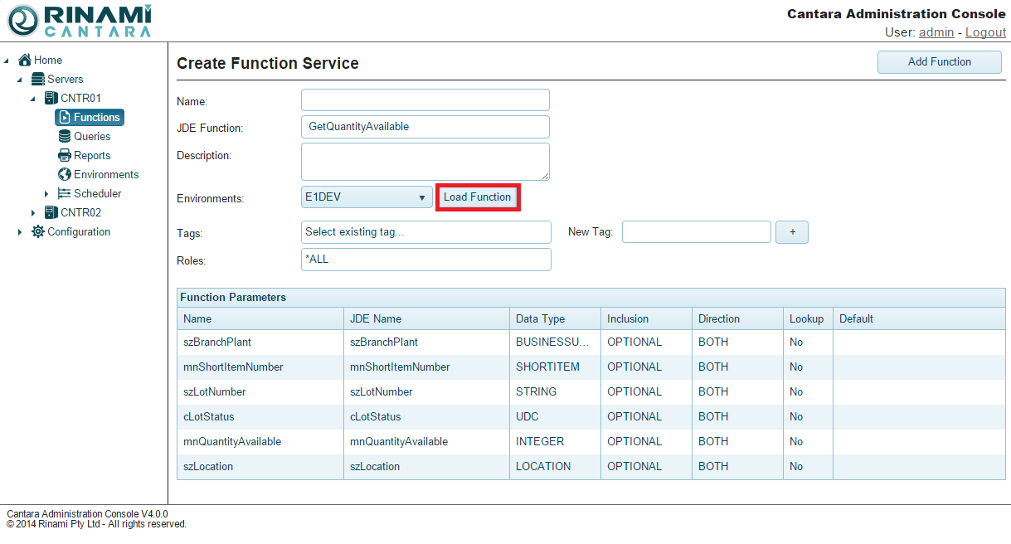The height and width of the screenshot is (544, 1011).
Task: Click the Servers stack icon
Action: click(x=38, y=79)
